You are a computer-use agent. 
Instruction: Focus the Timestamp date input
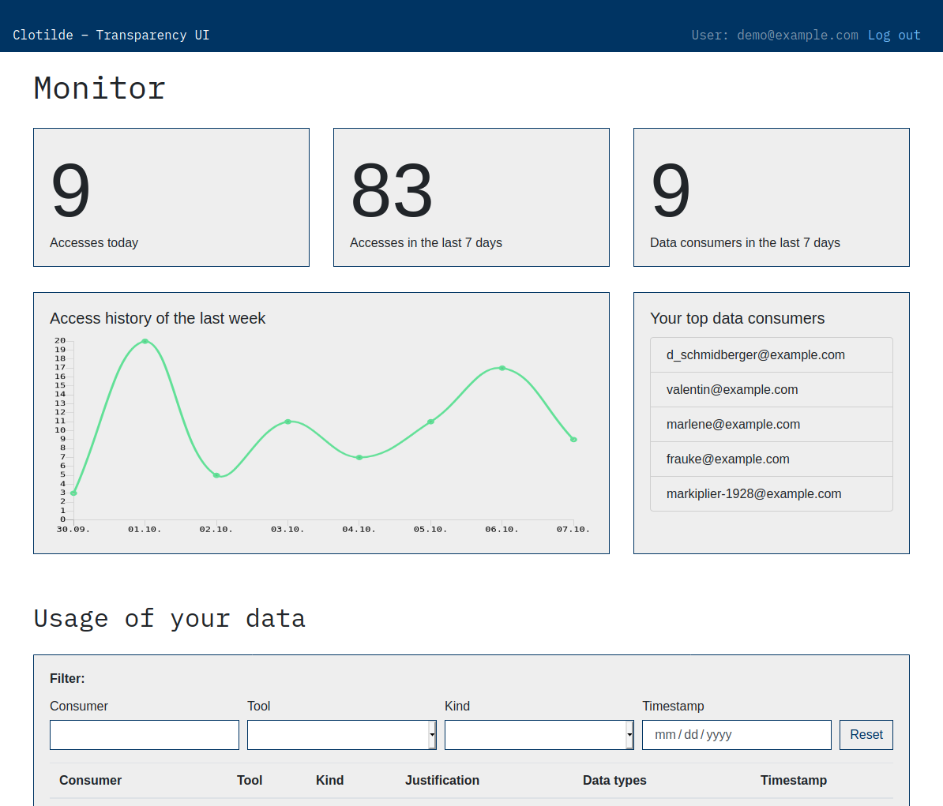click(736, 735)
